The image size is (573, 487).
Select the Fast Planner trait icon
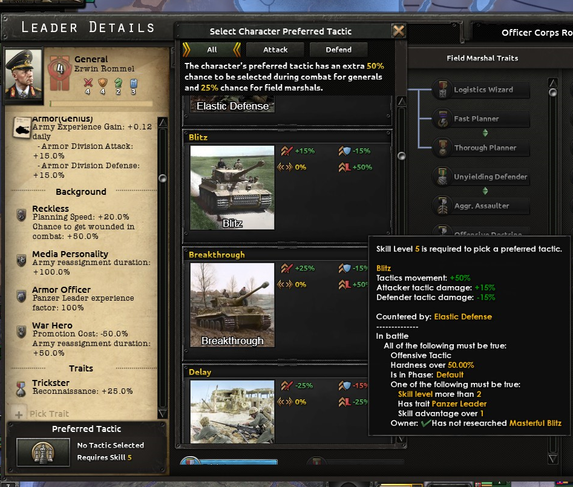tap(442, 119)
